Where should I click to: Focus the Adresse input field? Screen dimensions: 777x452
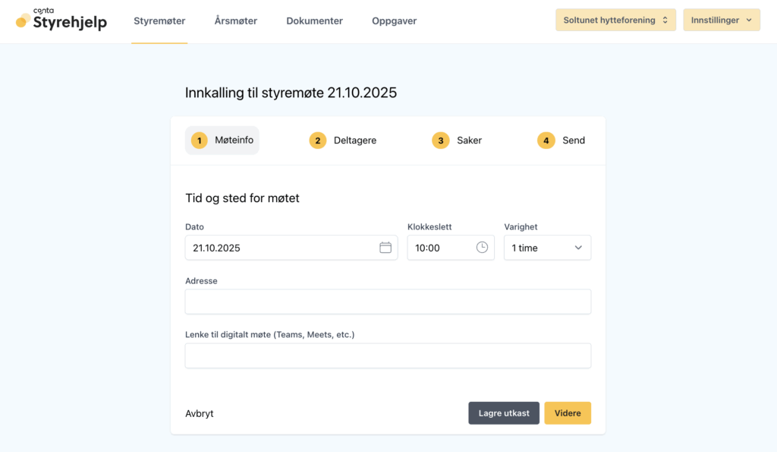(388, 302)
